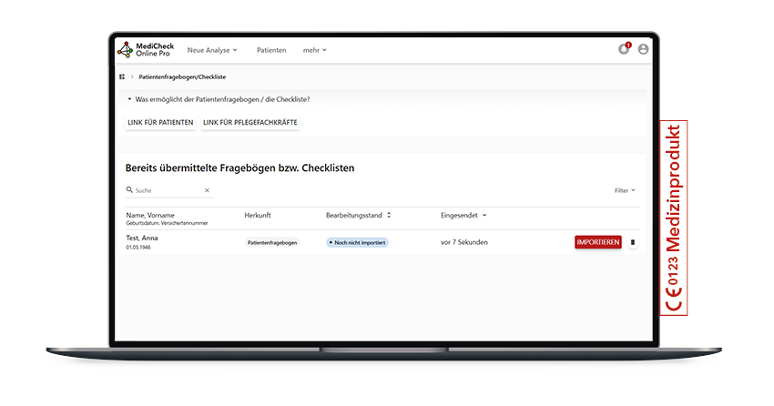Open the notifications bell icon
The height and width of the screenshot is (406, 774).
pos(624,49)
